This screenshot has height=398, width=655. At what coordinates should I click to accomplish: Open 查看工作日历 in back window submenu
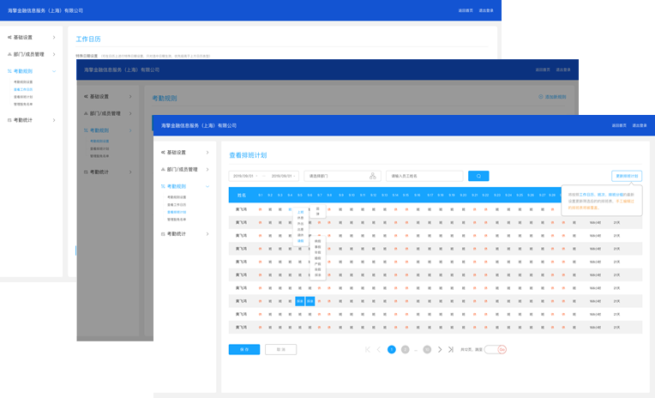(23, 89)
